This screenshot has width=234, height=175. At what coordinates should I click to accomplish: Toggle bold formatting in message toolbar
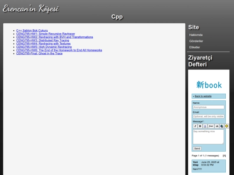200,126
